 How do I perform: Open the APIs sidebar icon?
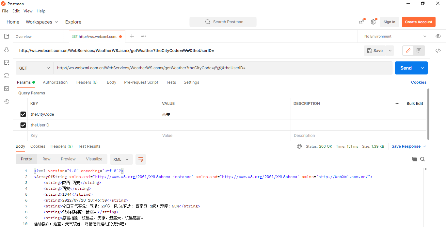7,49
